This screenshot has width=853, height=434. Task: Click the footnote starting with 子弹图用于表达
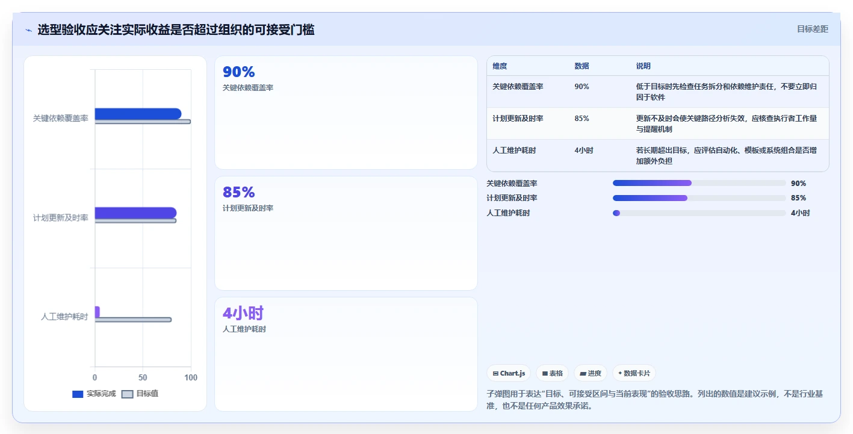(x=655, y=400)
